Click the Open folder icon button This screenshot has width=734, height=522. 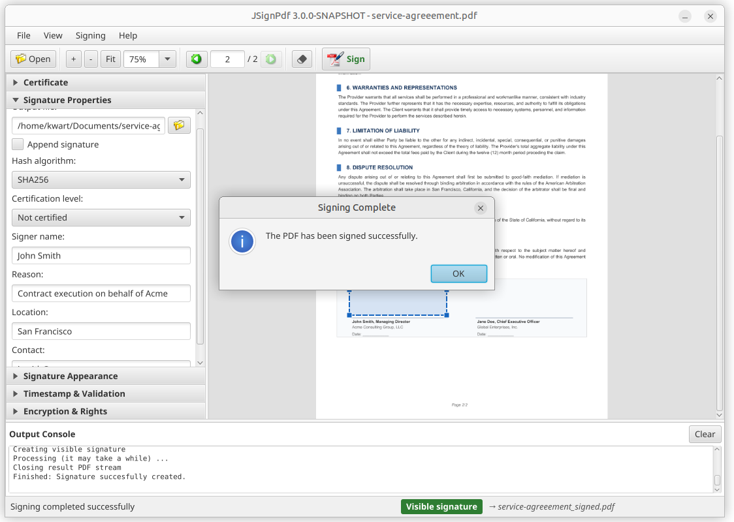coord(33,59)
